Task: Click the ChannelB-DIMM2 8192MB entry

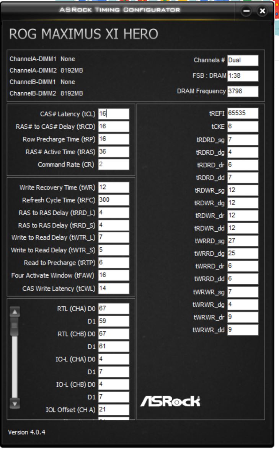Action: click(x=46, y=93)
